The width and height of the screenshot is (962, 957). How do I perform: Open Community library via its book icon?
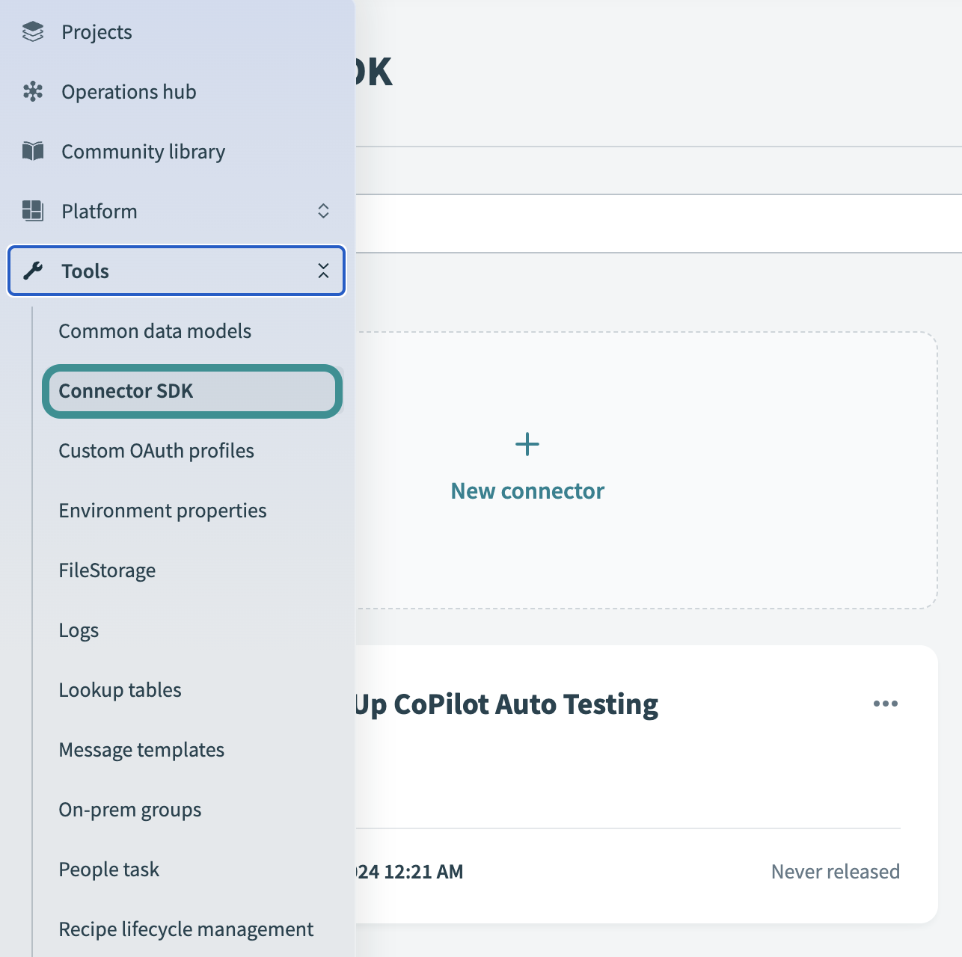click(x=33, y=151)
